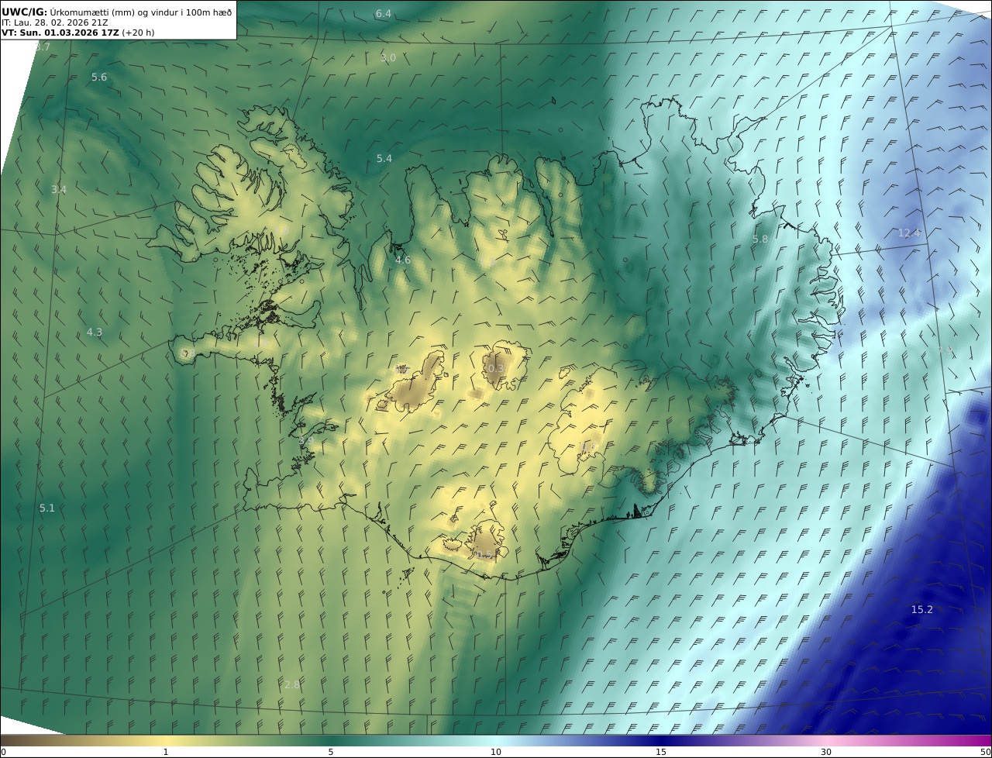
Task: Click the 50 tick label on the color scale
Action: click(985, 752)
